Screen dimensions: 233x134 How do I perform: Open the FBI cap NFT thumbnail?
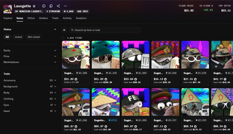[x=136, y=102]
